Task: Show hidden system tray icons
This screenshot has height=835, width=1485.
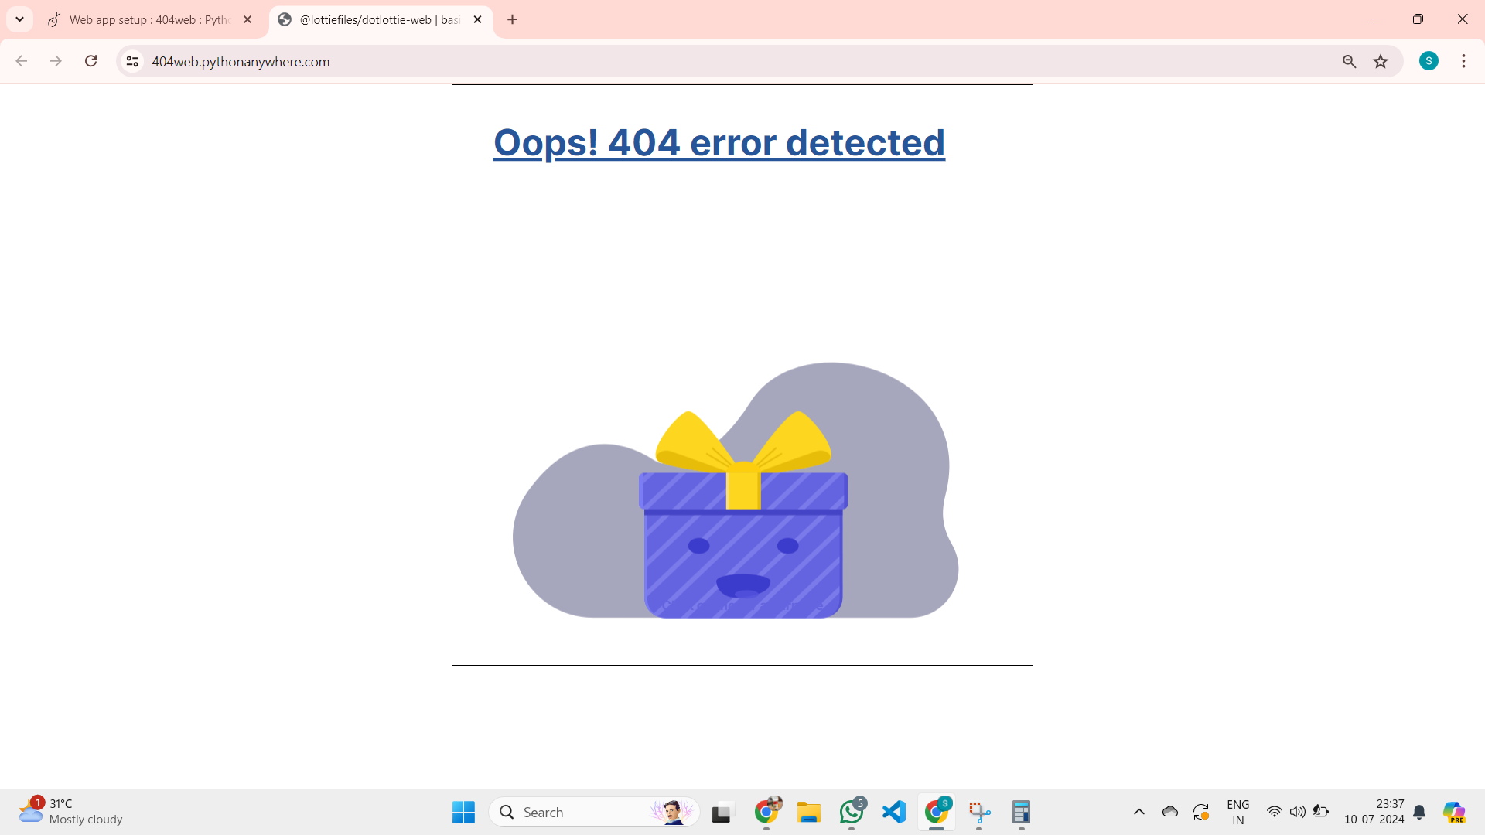Action: pos(1139,812)
